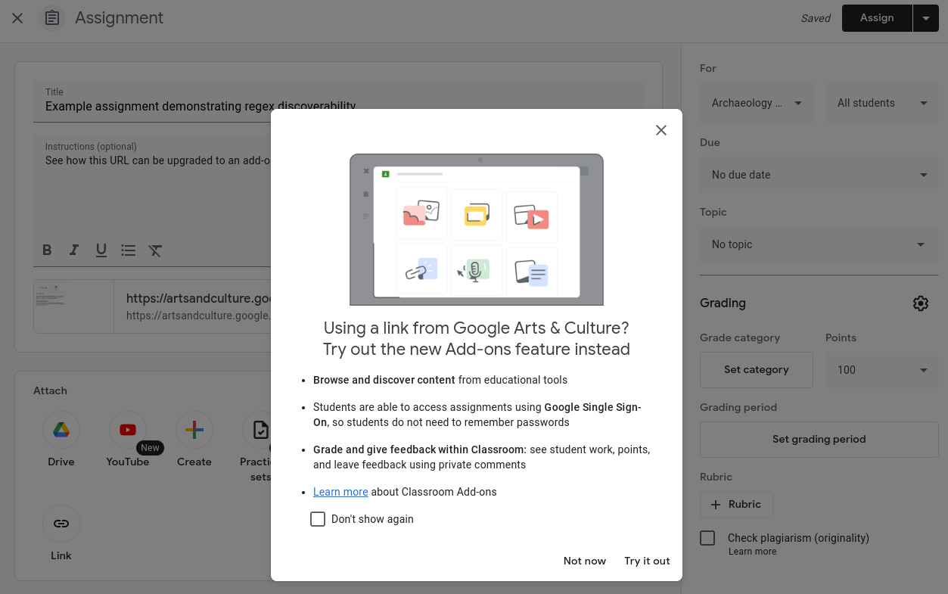Click the Create attachment icon
Screen dimensions: 948x594
pos(194,429)
